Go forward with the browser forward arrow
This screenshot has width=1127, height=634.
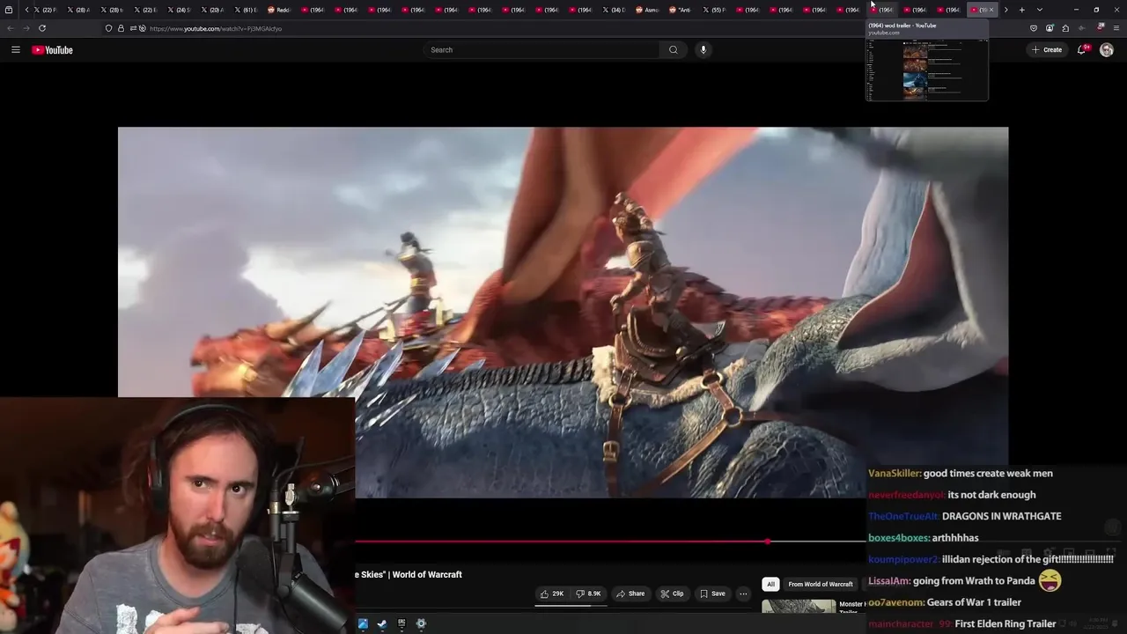pos(26,28)
